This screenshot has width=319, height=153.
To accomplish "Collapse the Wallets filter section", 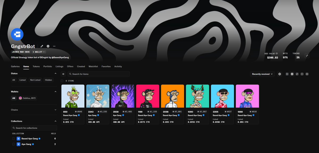I will (56, 92).
